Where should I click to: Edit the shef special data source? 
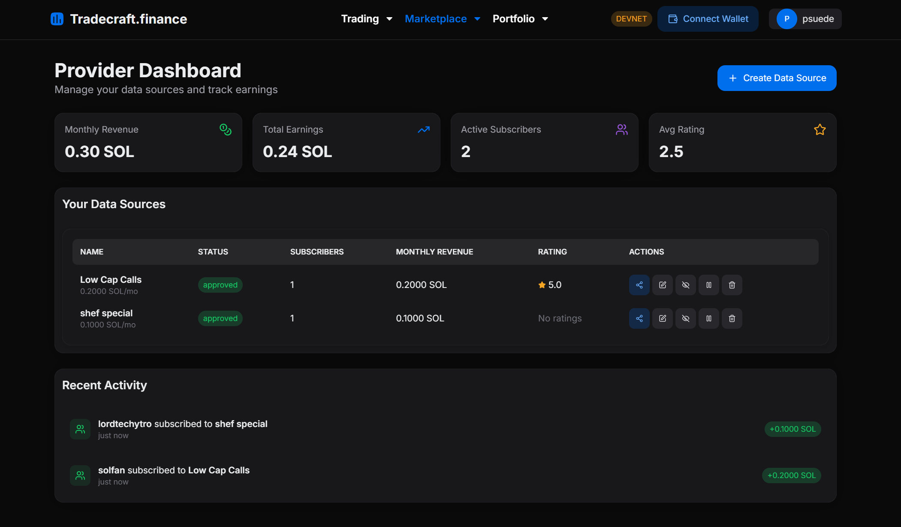[x=662, y=318]
